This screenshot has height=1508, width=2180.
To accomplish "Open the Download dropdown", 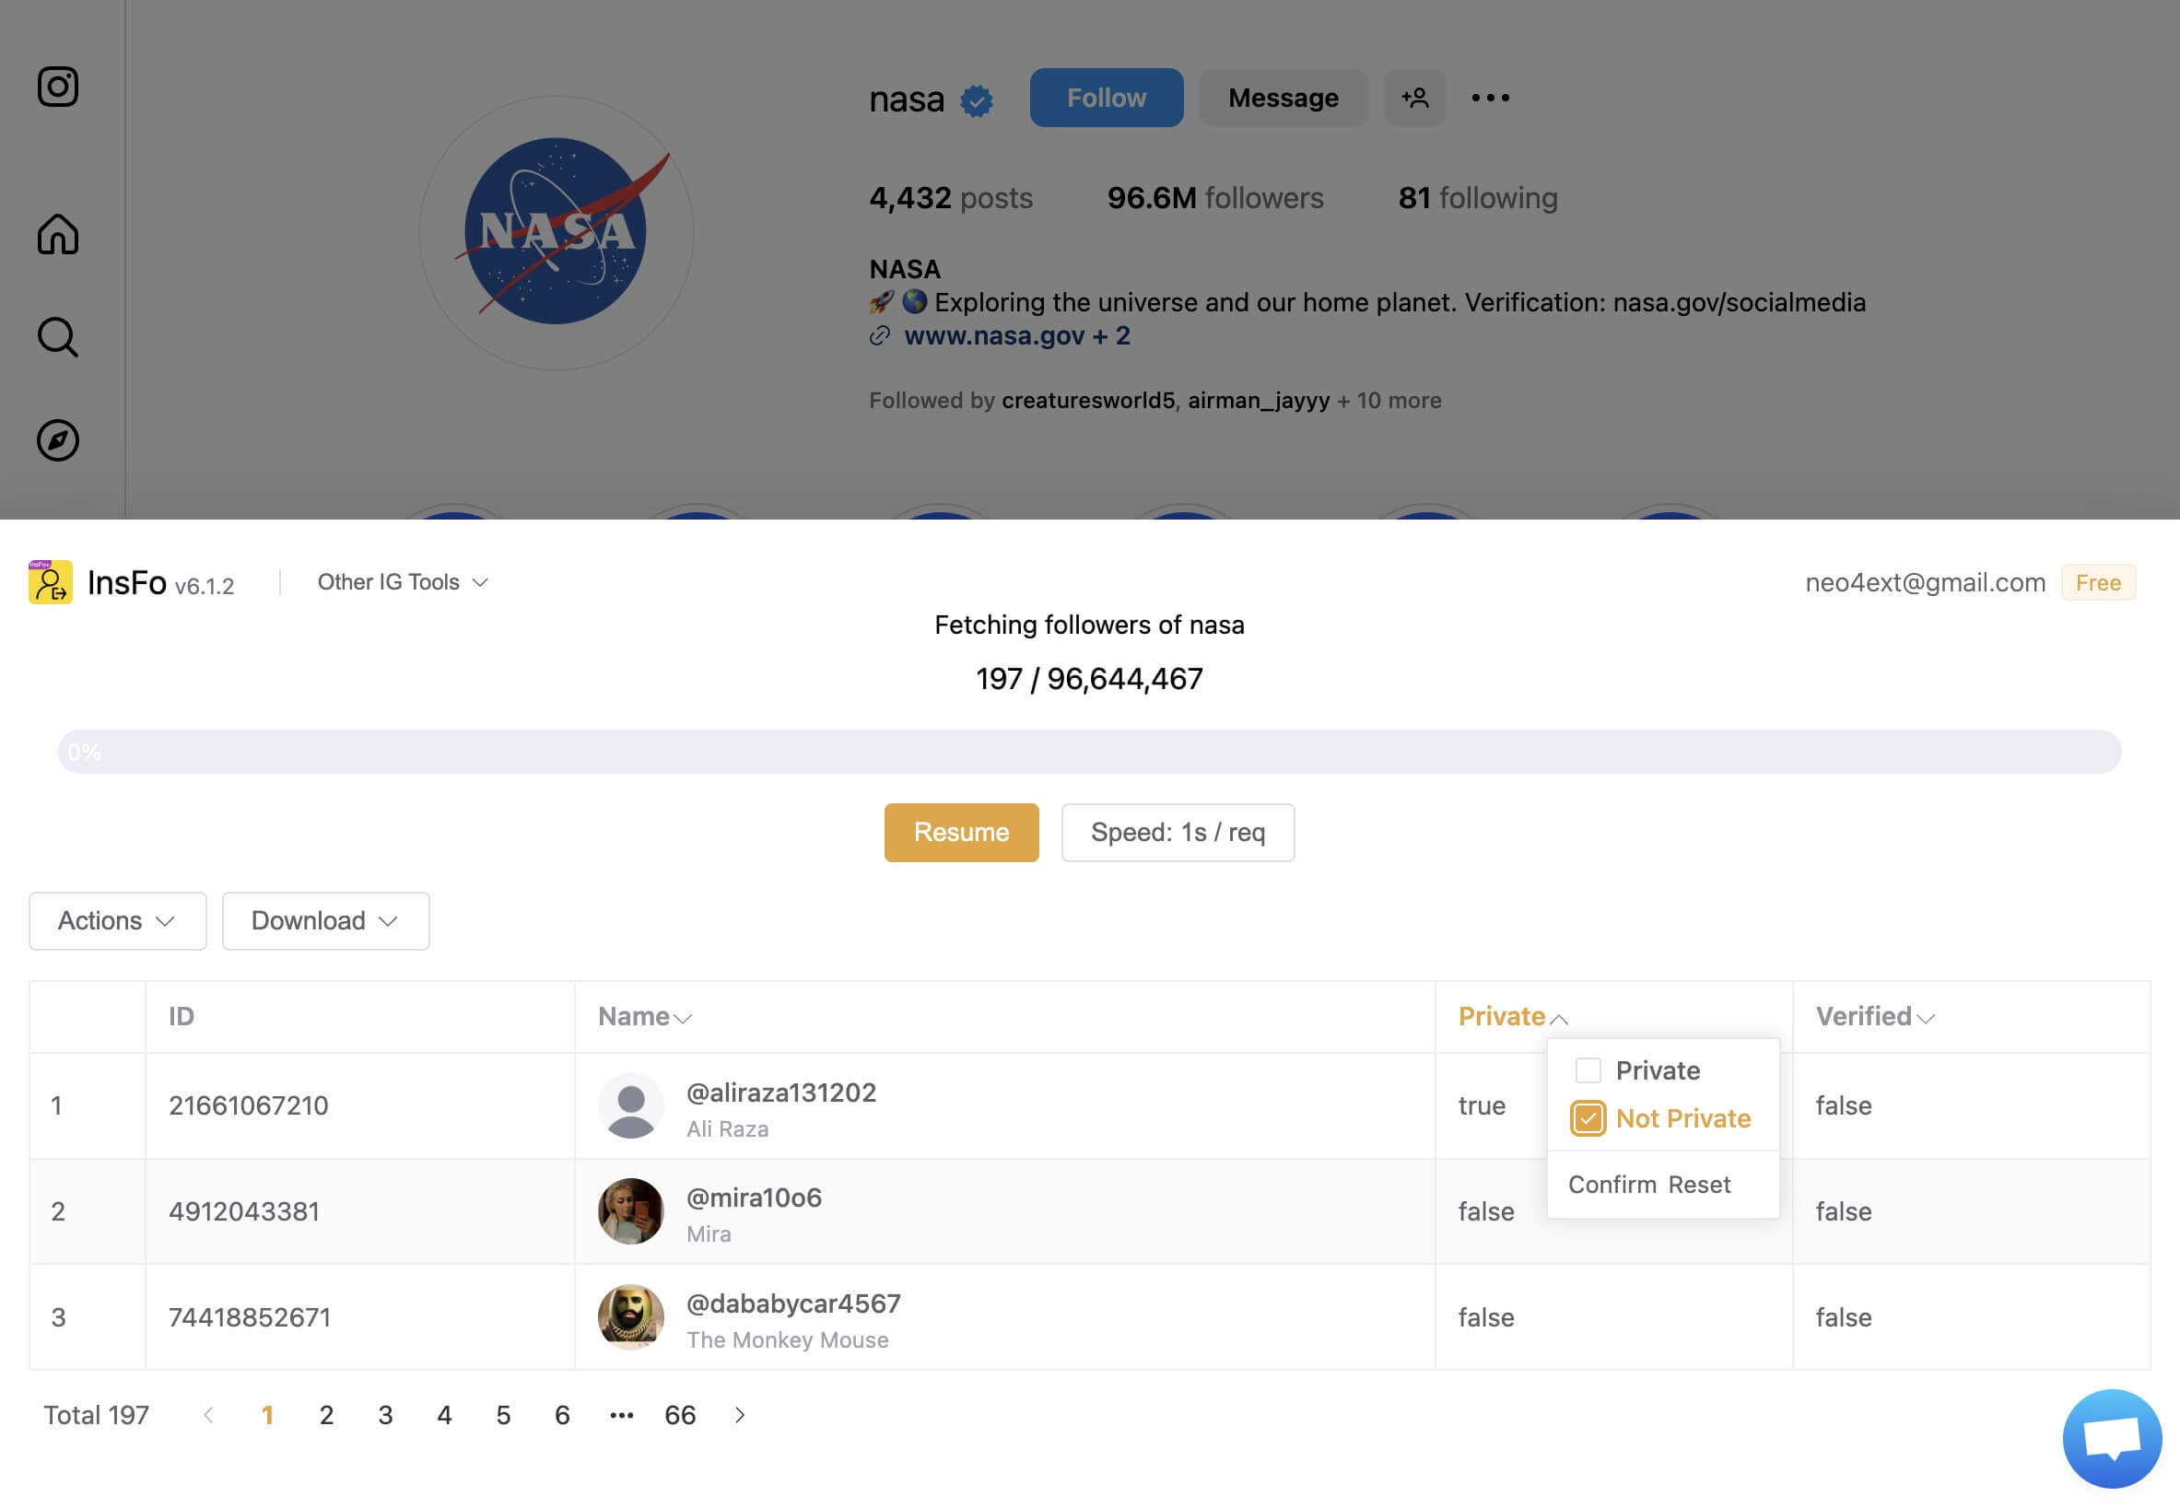I will [x=325, y=920].
